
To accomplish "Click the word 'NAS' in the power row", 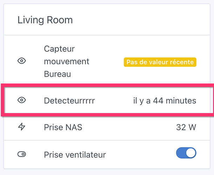I will [x=74, y=127].
